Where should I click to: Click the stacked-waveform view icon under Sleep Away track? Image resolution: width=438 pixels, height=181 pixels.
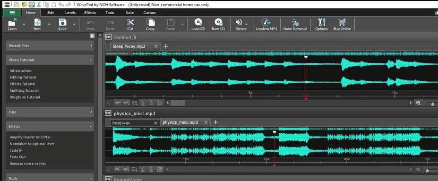tap(135, 103)
